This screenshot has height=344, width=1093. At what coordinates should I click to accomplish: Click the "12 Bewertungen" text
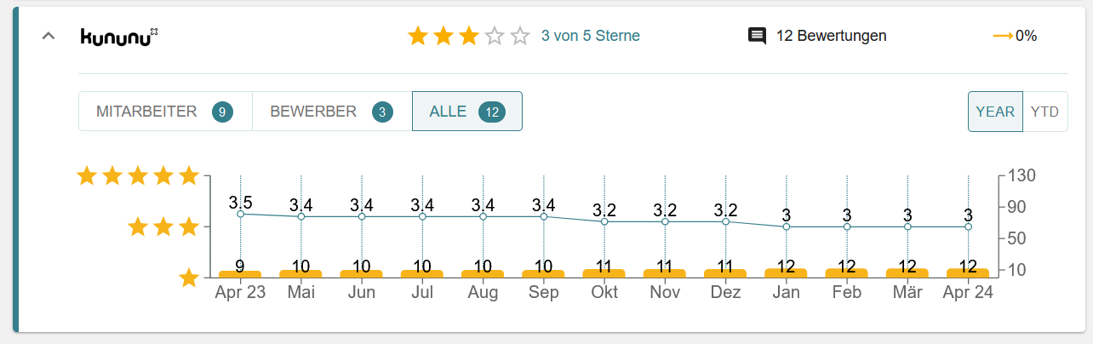click(x=832, y=36)
